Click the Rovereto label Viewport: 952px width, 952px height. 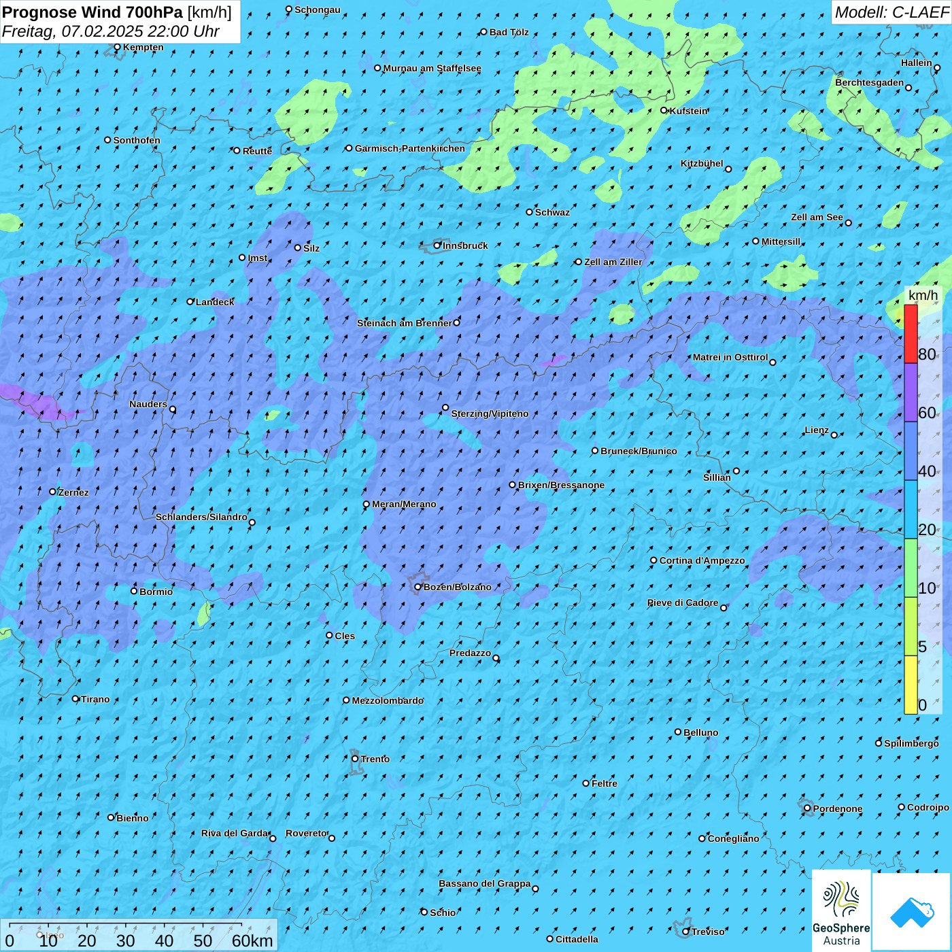coord(307,833)
